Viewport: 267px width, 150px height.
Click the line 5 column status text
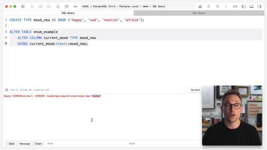point(30,90)
